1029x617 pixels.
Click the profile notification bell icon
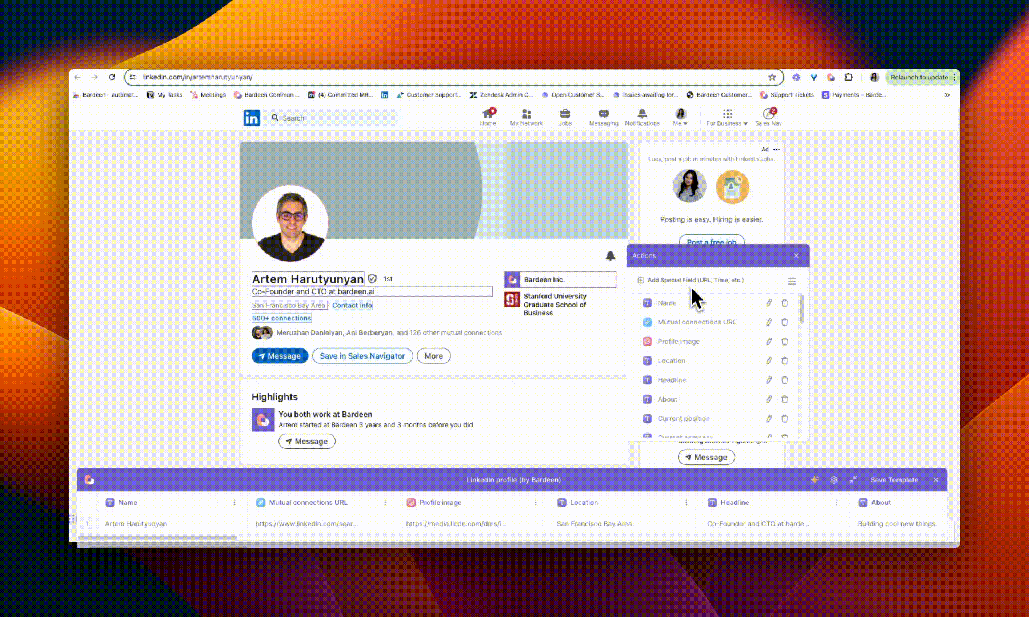[x=611, y=256]
